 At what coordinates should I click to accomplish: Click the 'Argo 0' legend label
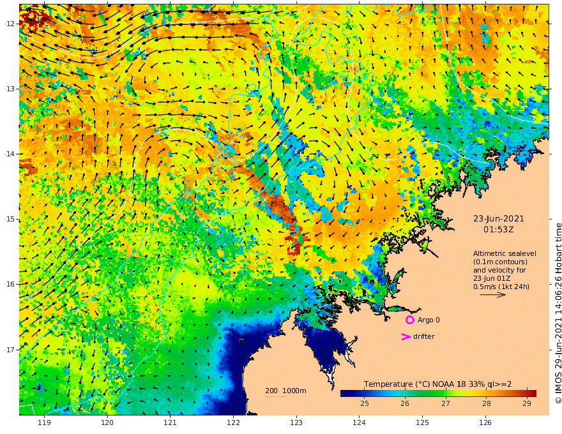coord(429,320)
